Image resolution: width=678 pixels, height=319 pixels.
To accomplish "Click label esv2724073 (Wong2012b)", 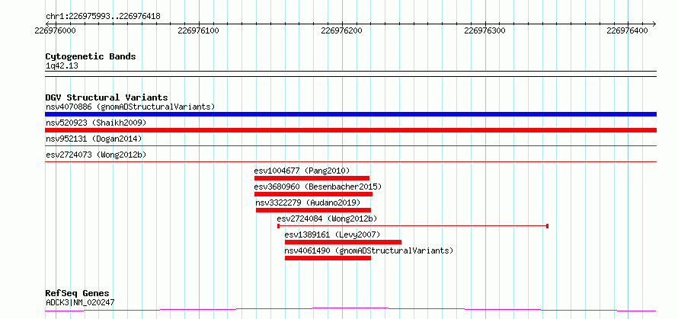I will click(x=96, y=155).
